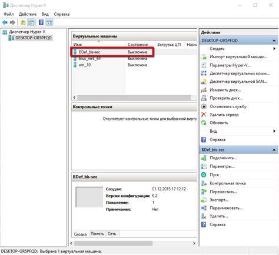The image size is (279, 255).
Task: Open the Файл menu
Action: pos(9,14)
